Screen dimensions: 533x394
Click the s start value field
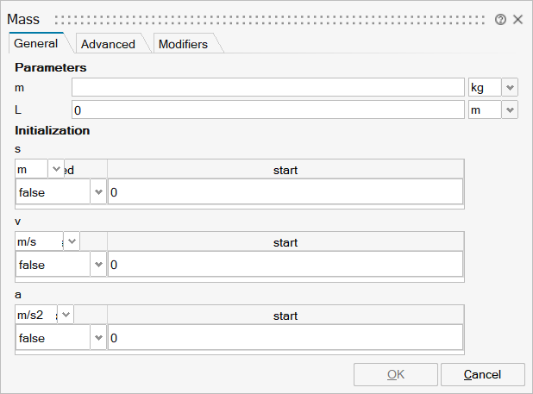tap(285, 192)
